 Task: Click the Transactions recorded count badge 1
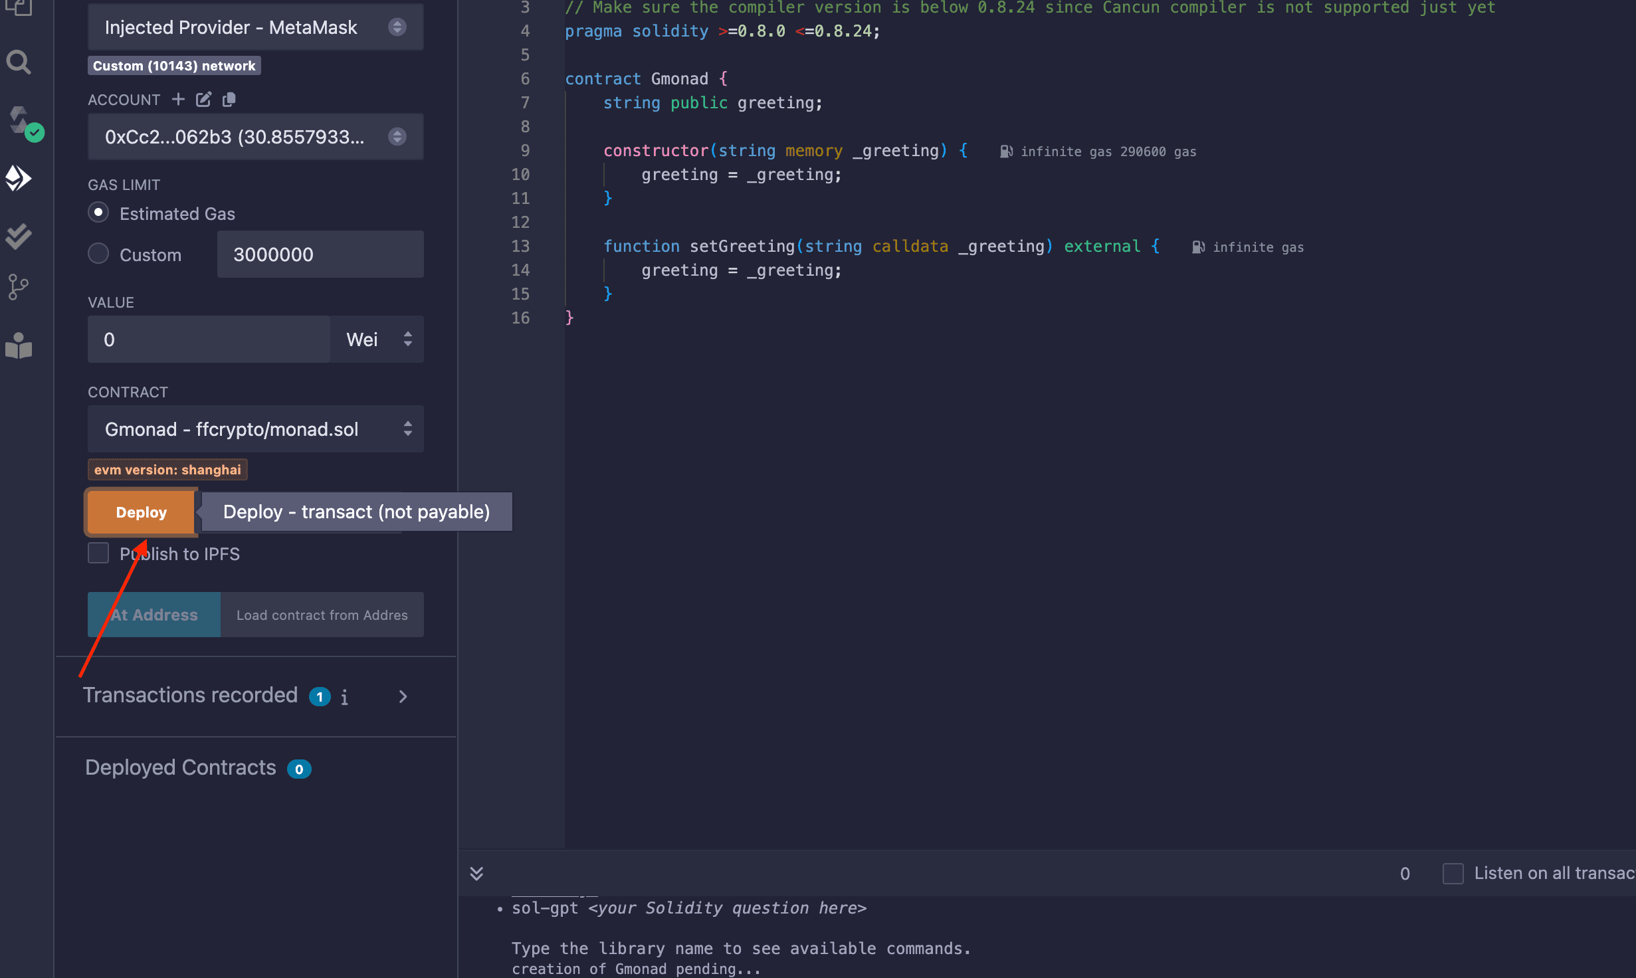pos(320,697)
